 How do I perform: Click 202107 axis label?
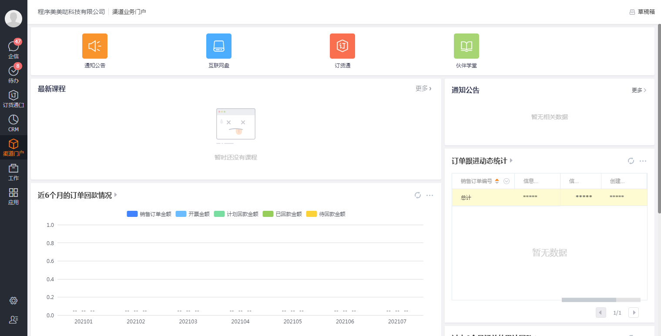(397, 322)
